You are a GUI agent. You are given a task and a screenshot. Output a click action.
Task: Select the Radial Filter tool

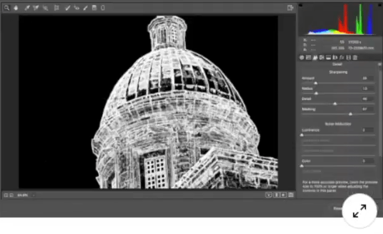[x=103, y=8]
